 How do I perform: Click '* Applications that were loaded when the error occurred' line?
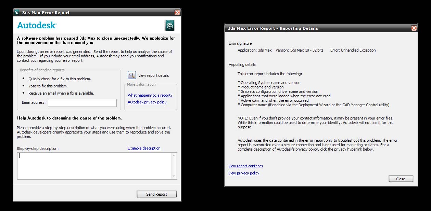(284, 96)
